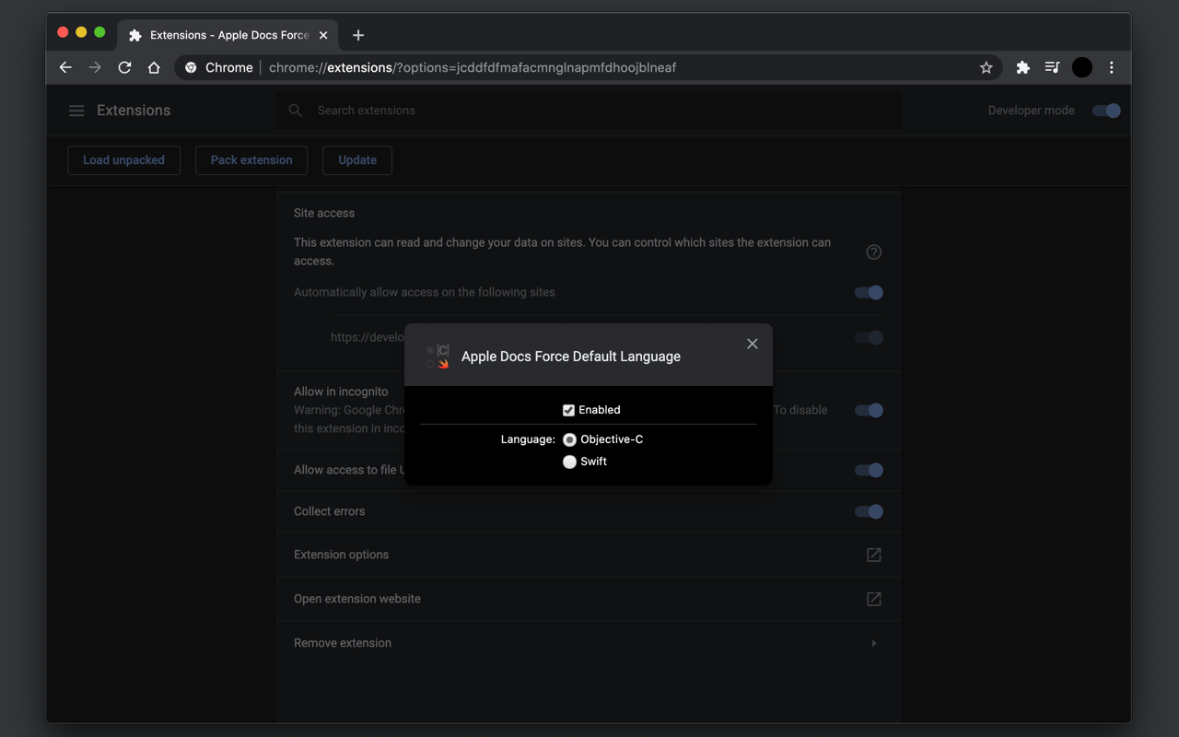
Task: Open the home page
Action: coord(154,67)
